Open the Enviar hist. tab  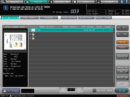point(86,18)
